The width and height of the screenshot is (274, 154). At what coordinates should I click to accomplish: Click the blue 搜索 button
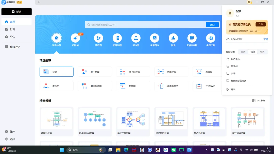(212, 25)
